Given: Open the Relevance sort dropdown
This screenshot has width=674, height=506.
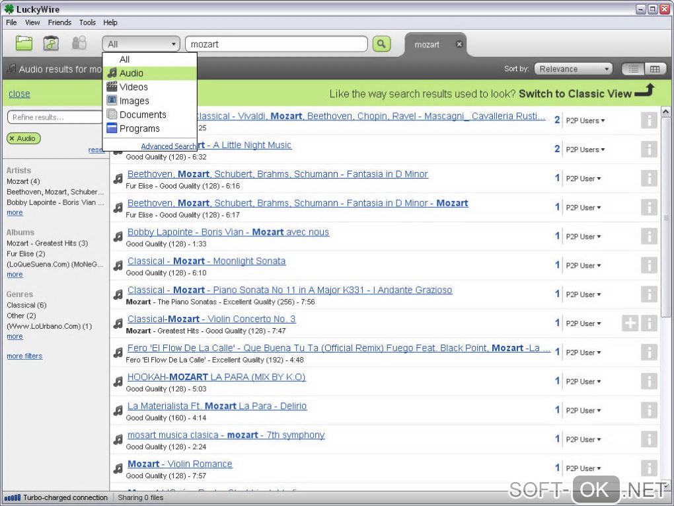Looking at the screenshot, I should [x=573, y=69].
